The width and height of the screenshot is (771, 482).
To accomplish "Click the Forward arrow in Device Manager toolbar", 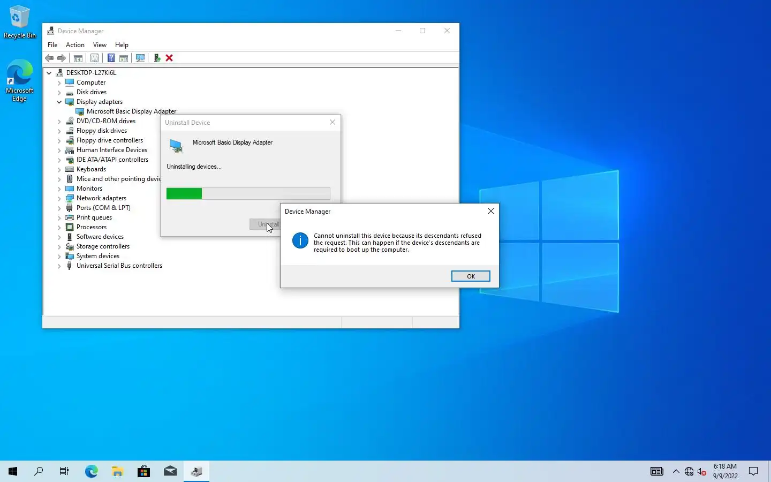I will tap(62, 58).
